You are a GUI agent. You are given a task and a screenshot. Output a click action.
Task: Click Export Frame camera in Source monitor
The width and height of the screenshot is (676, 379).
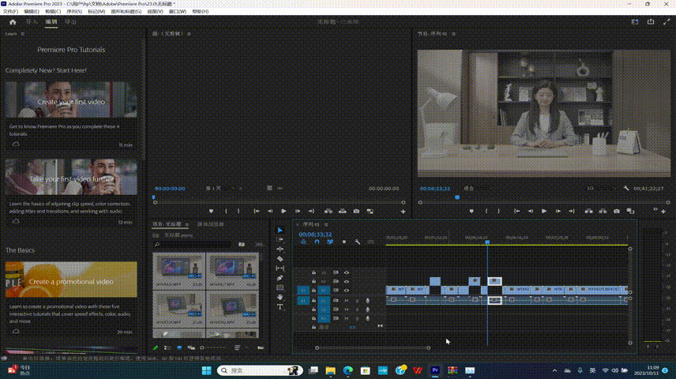coord(356,212)
